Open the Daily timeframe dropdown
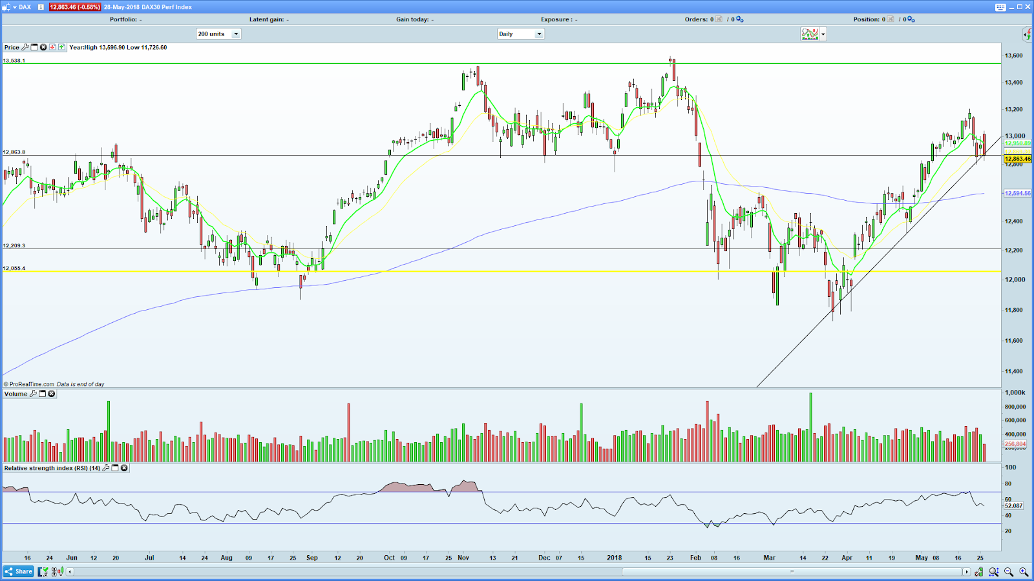This screenshot has height=581, width=1034. point(521,34)
